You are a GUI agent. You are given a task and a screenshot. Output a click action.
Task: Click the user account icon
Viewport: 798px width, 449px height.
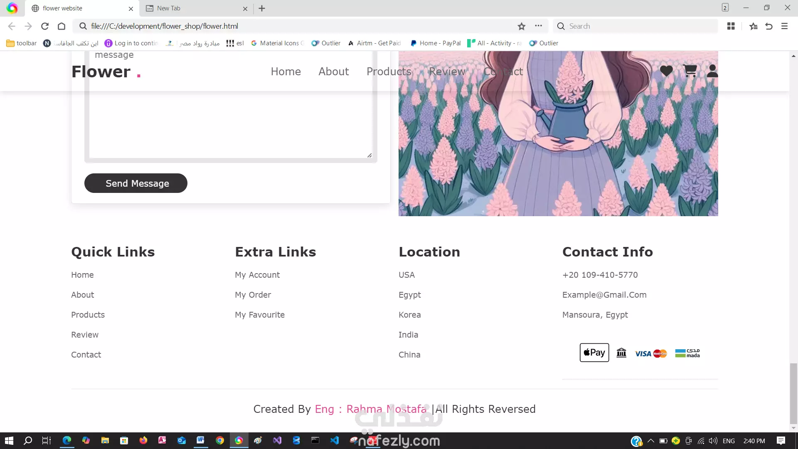[x=712, y=71]
